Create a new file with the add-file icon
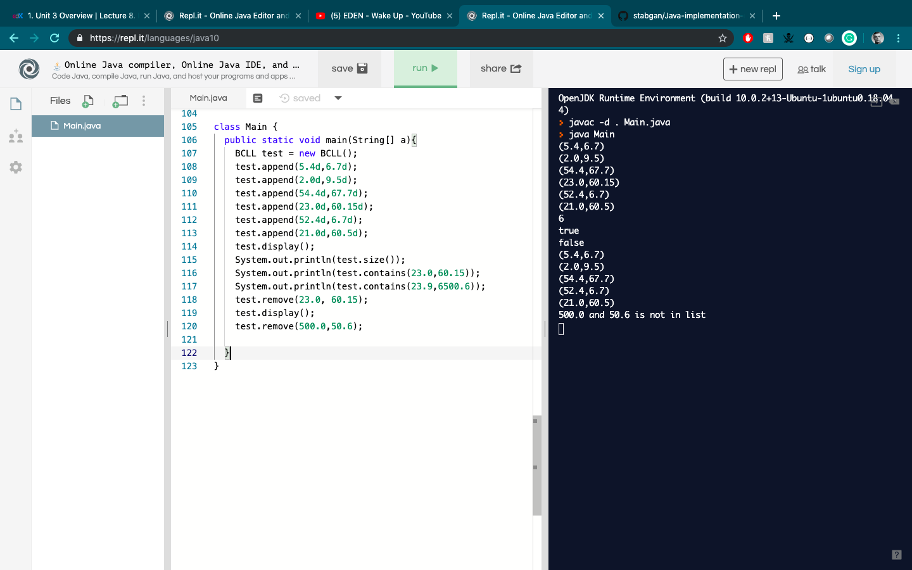The width and height of the screenshot is (912, 570). click(87, 101)
